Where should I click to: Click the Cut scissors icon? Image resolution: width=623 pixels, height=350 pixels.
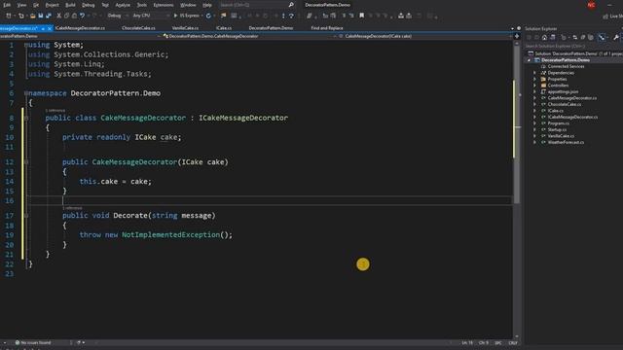pos(58,16)
